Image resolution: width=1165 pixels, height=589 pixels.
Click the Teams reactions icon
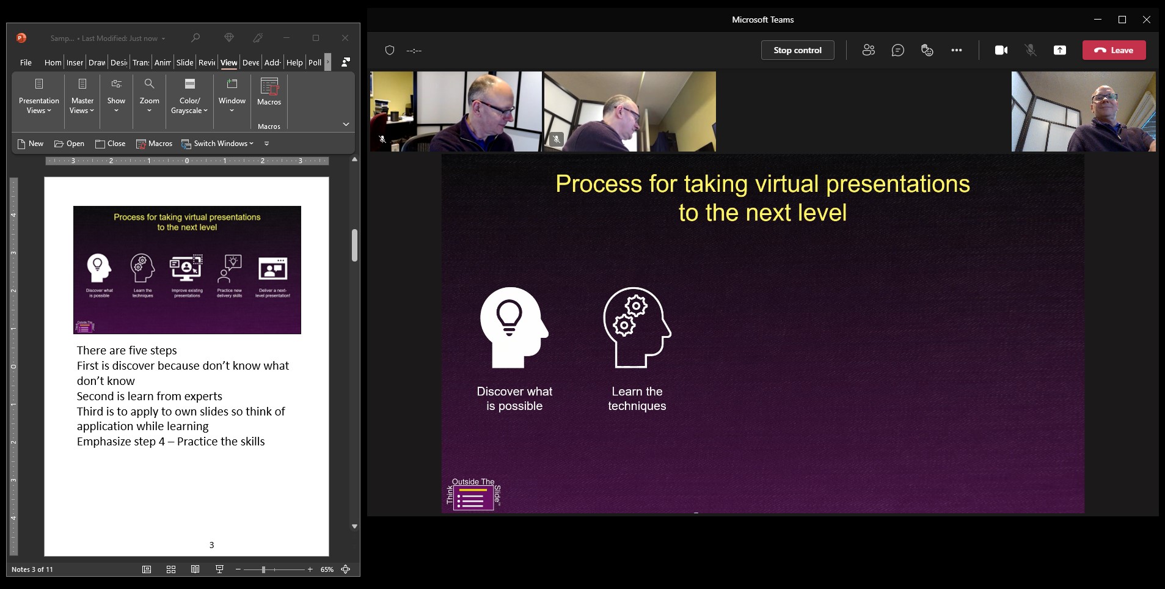[927, 50]
